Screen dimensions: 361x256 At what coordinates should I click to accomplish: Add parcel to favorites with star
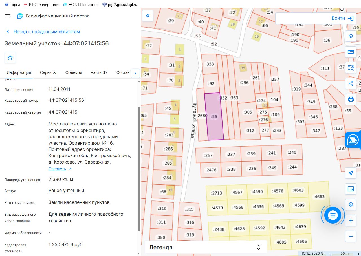(x=10, y=58)
